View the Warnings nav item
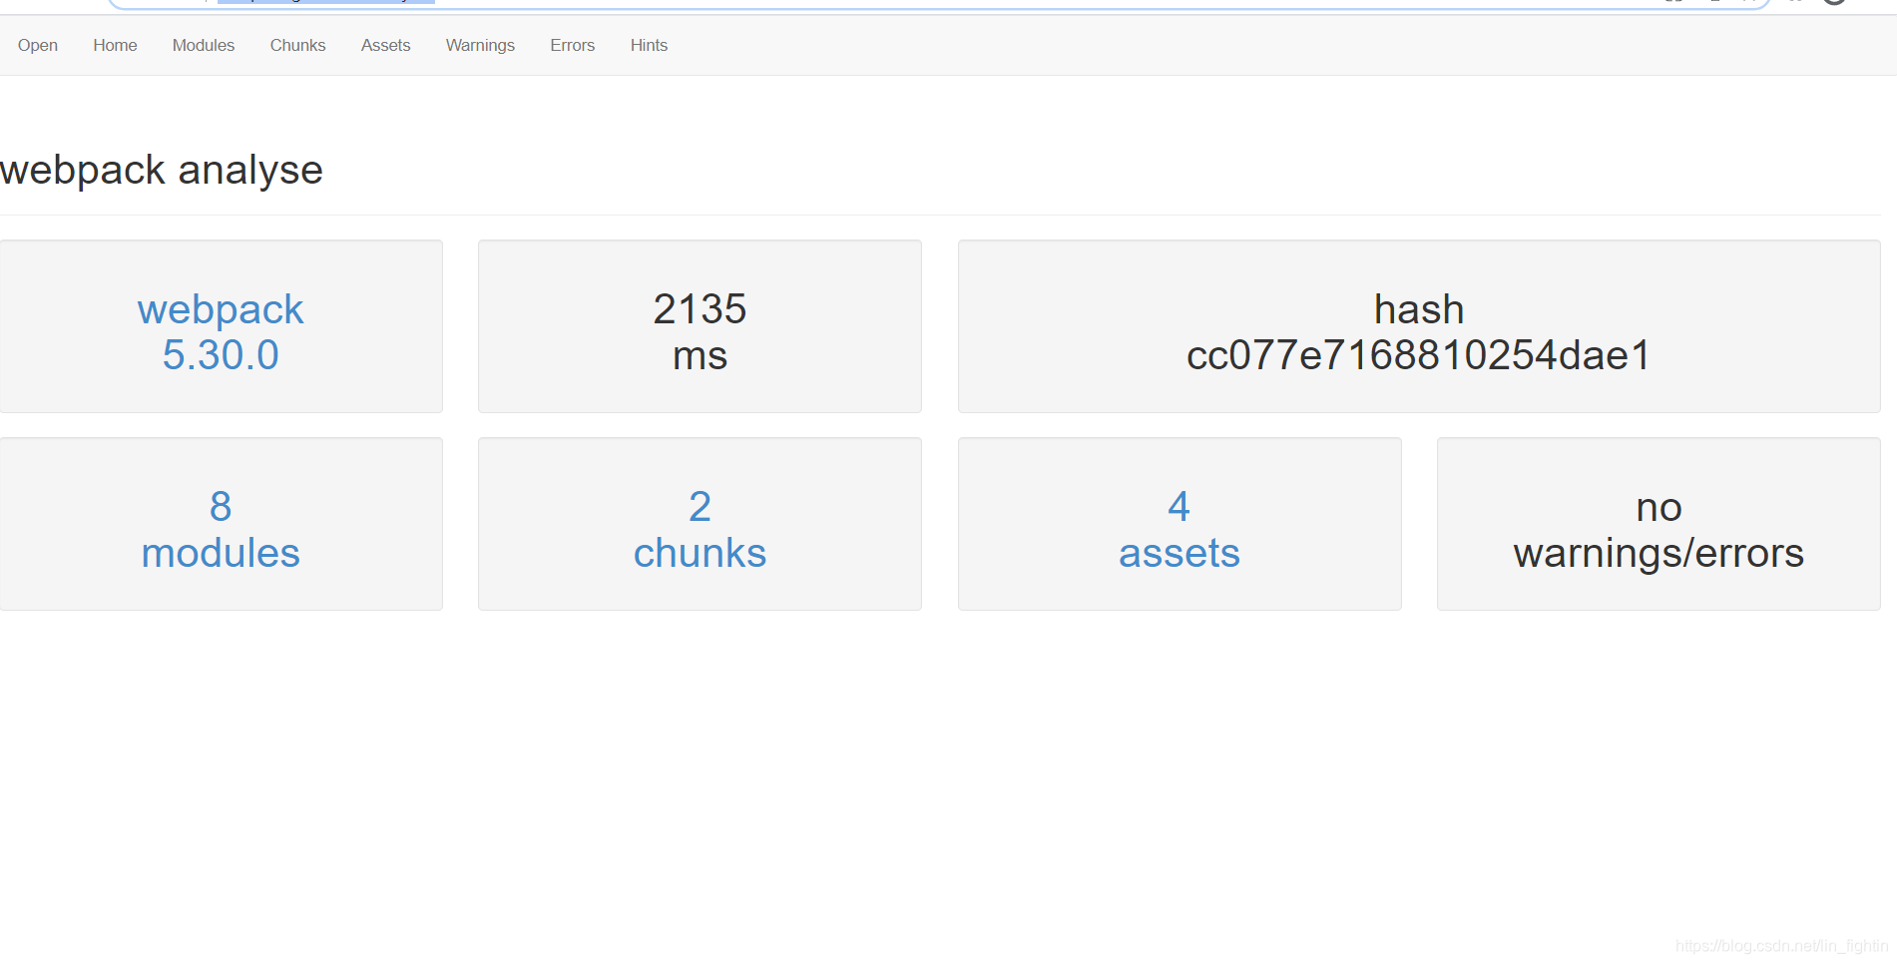Viewport: 1897px width, 964px height. (480, 45)
